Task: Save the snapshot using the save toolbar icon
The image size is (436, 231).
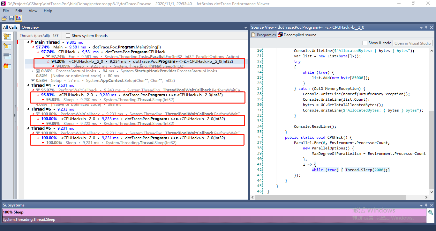Action: pyautogui.click(x=11, y=18)
